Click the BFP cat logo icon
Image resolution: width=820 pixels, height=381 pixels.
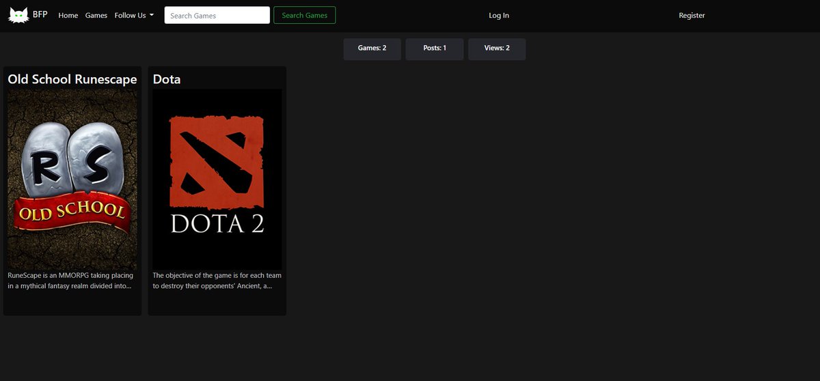click(x=18, y=14)
